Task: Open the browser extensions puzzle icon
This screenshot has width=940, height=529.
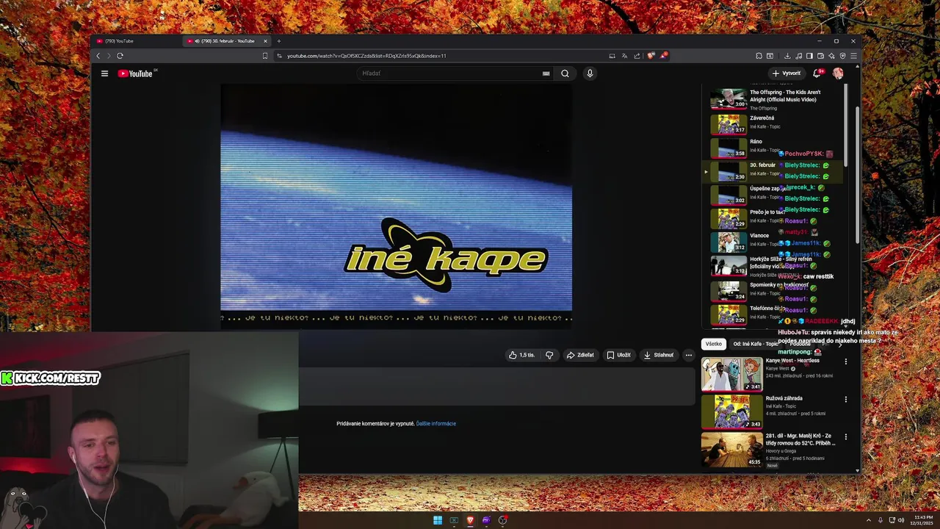Action: pos(759,56)
